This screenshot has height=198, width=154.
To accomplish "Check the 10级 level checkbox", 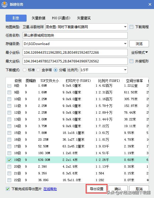I will click(9, 99).
